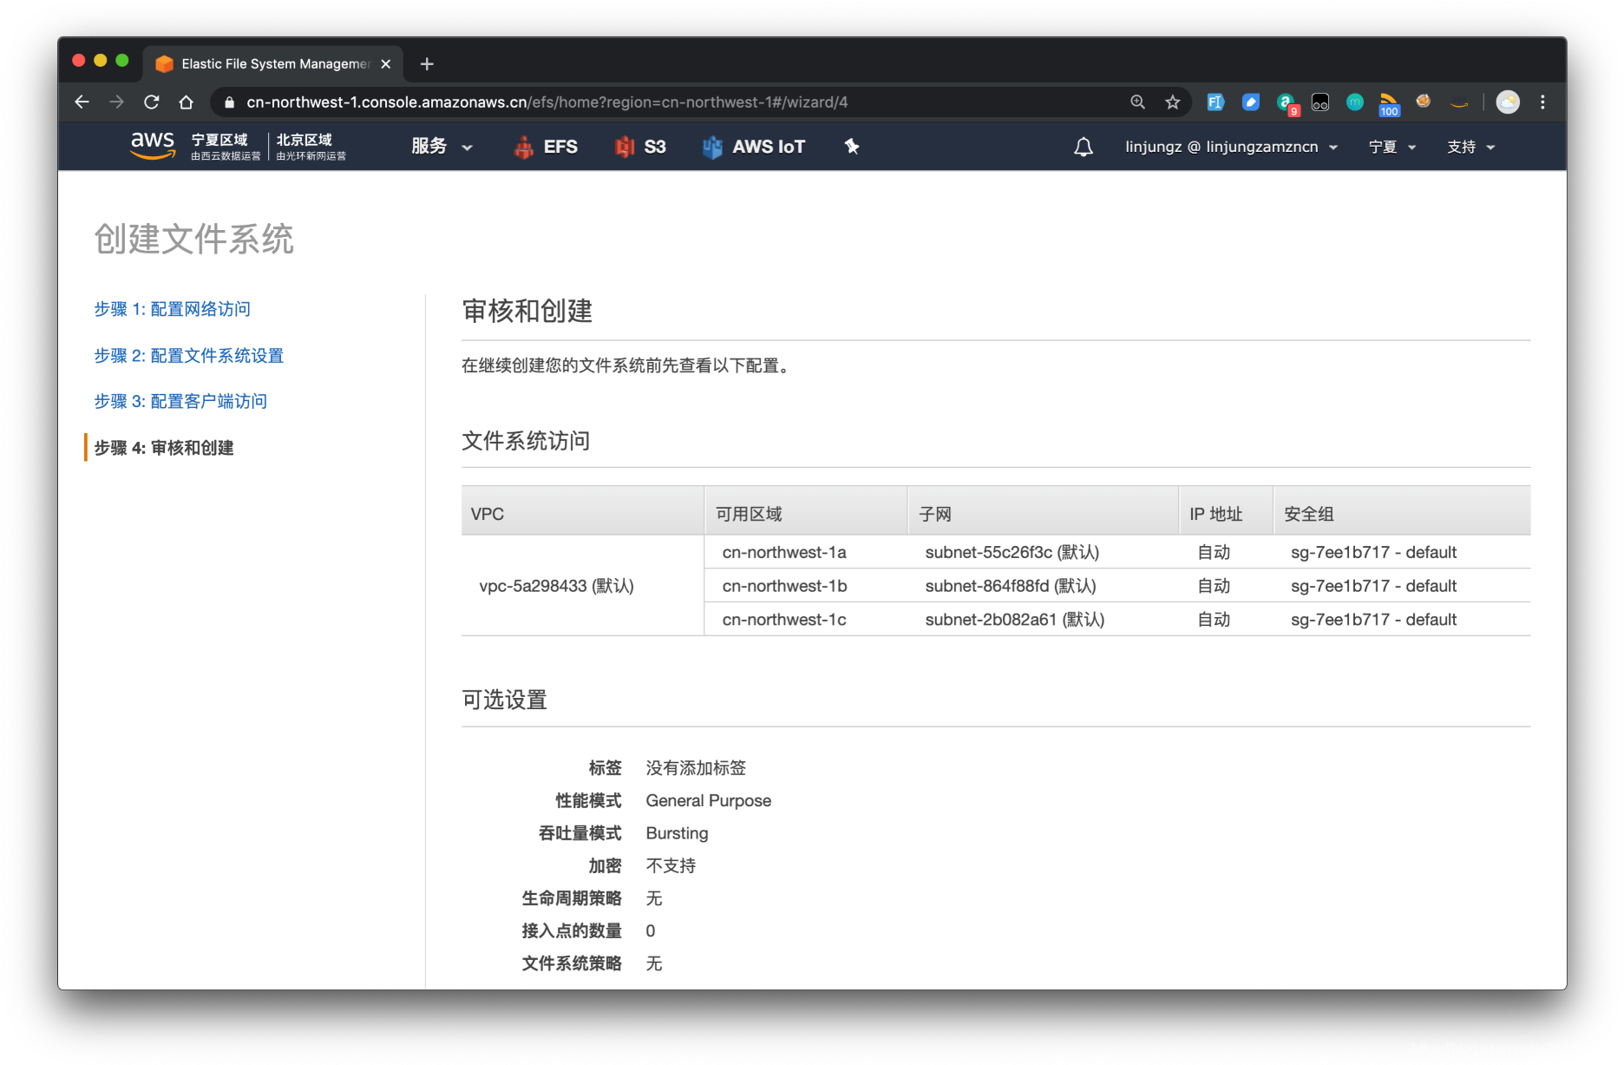Open the 服务 services dropdown

point(440,147)
